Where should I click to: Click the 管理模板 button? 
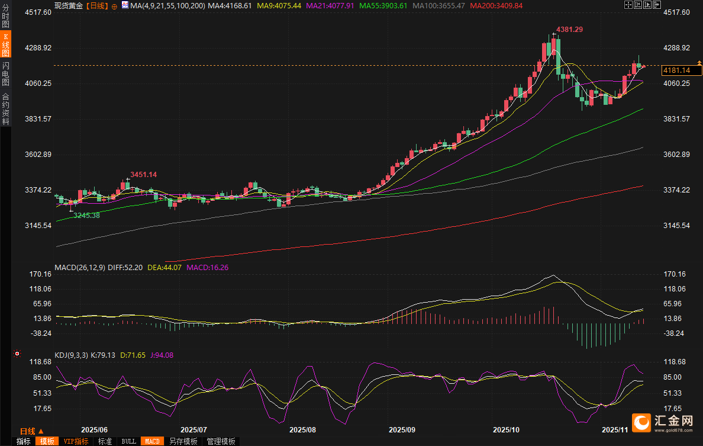coord(221,441)
